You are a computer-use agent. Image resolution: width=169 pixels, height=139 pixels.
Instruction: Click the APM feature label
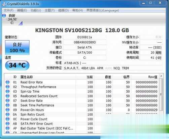(100, 68)
